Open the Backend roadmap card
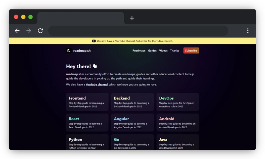Image resolution: width=265 pixels, height=159 pixels. pyautogui.click(x=132, y=102)
